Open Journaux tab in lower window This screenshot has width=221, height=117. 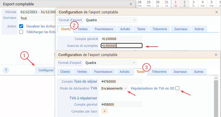[x=180, y=72]
